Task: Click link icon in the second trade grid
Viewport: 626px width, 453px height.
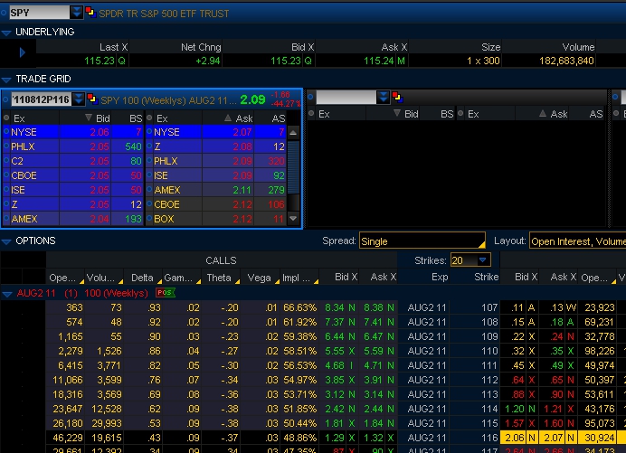Action: tap(397, 97)
